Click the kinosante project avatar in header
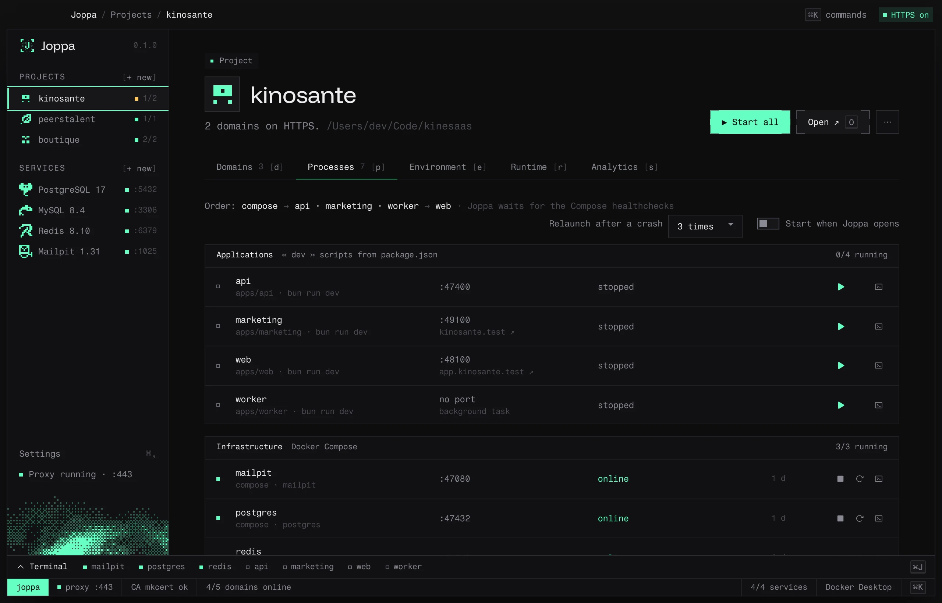This screenshot has height=603, width=942. (x=222, y=94)
